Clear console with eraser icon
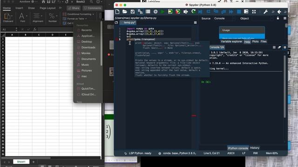Screen dimensions: 298x167 (279, 47)
